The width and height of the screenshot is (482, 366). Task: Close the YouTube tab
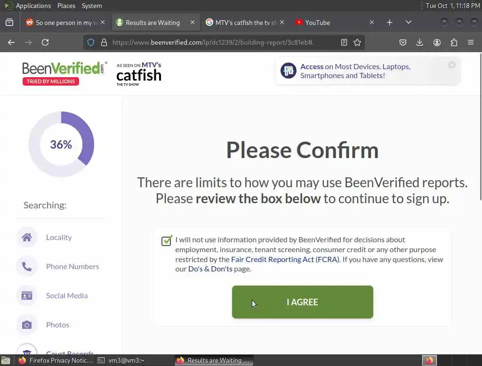pyautogui.click(x=372, y=23)
